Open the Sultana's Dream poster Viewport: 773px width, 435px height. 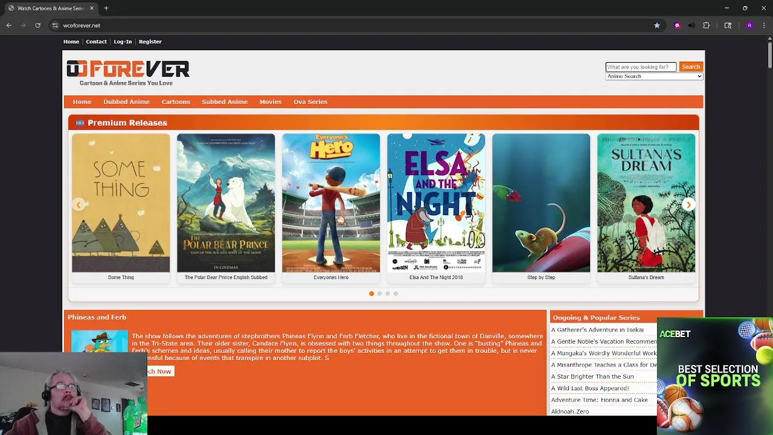646,203
